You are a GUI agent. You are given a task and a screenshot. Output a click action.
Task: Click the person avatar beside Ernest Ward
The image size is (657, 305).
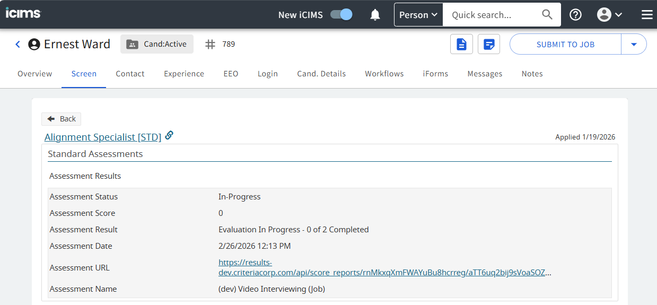[x=34, y=44]
